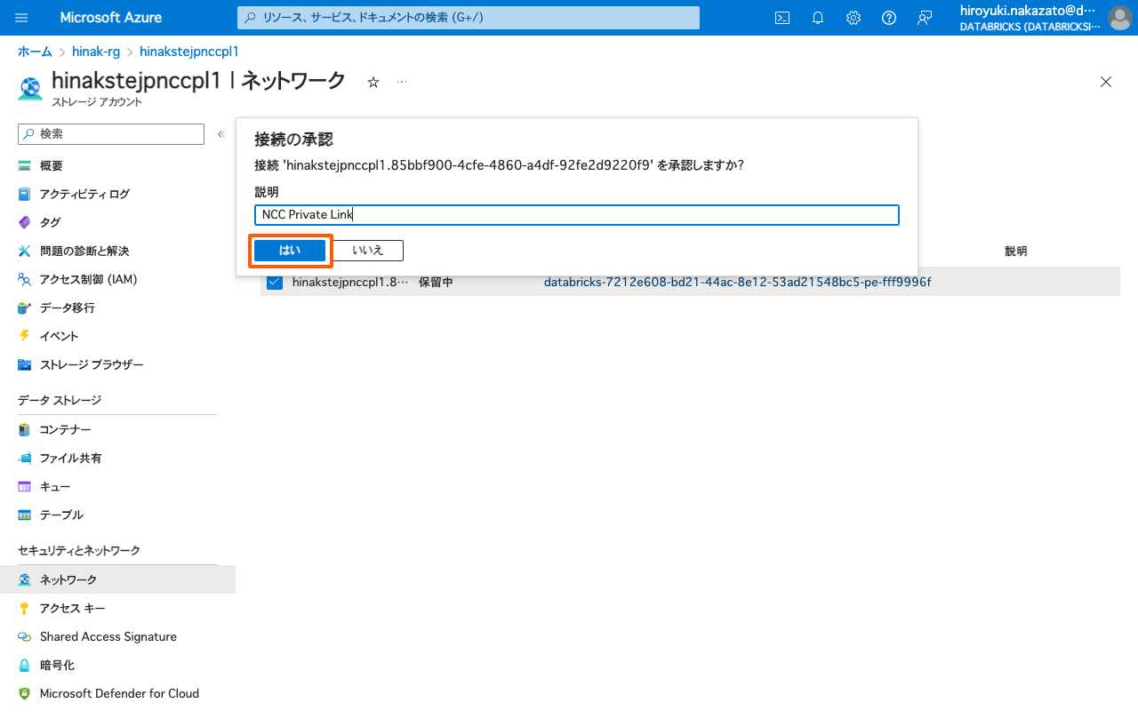Screen dimensions: 1138x719
Task: Go to hinak-rg breadcrumb
Action: tap(96, 52)
